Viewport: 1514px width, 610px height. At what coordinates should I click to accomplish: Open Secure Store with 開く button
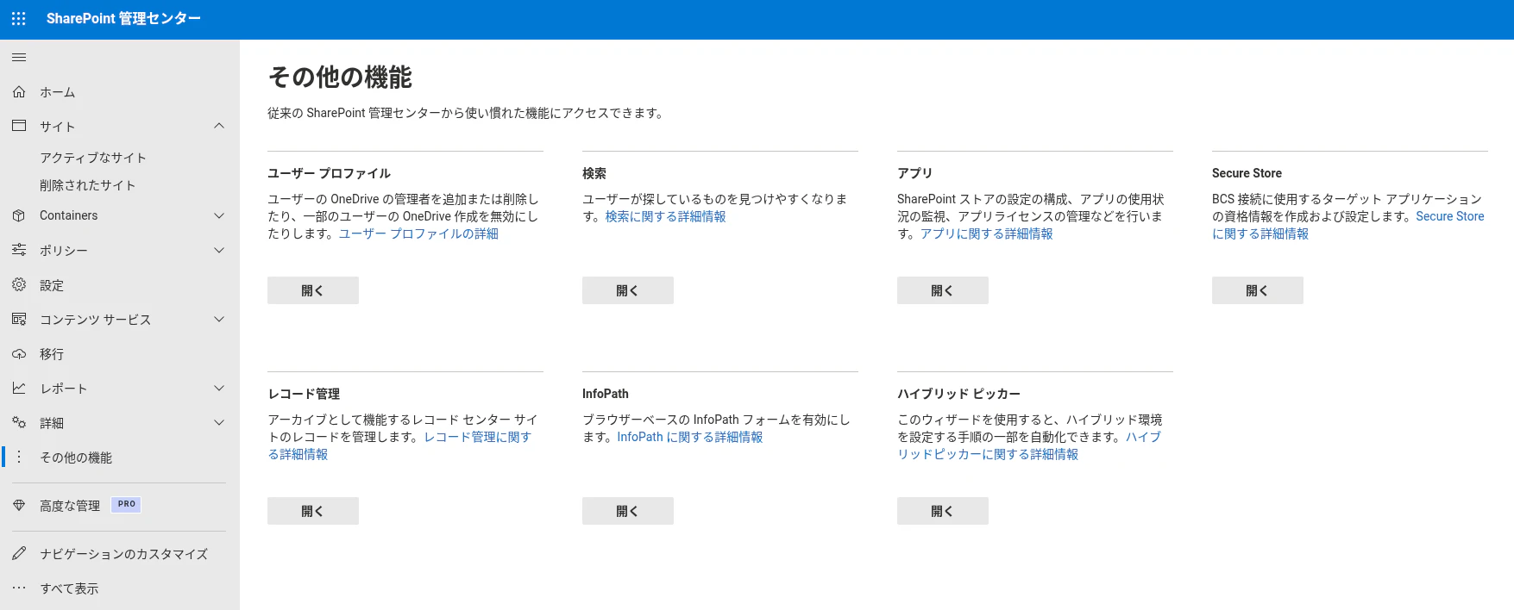(x=1258, y=290)
